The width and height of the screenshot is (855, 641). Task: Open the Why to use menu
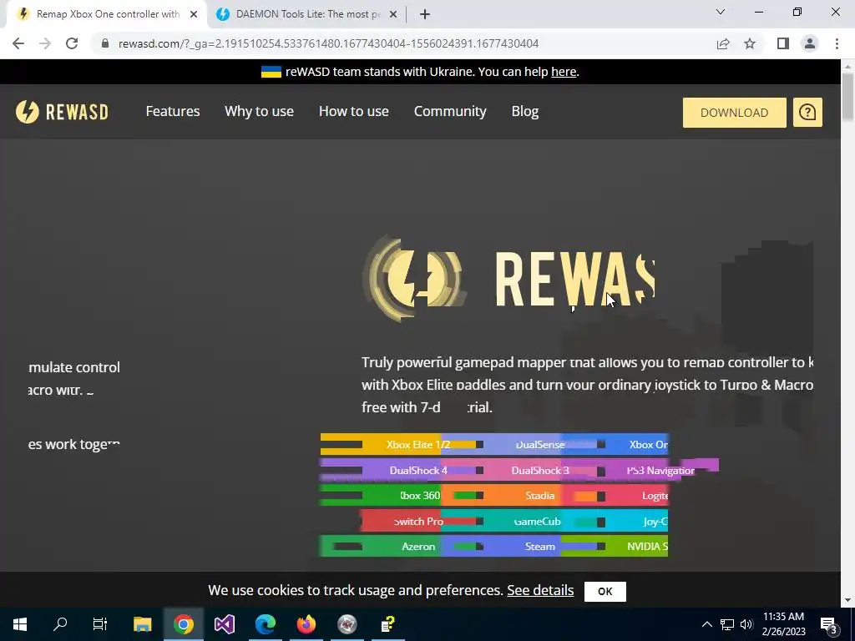[259, 111]
